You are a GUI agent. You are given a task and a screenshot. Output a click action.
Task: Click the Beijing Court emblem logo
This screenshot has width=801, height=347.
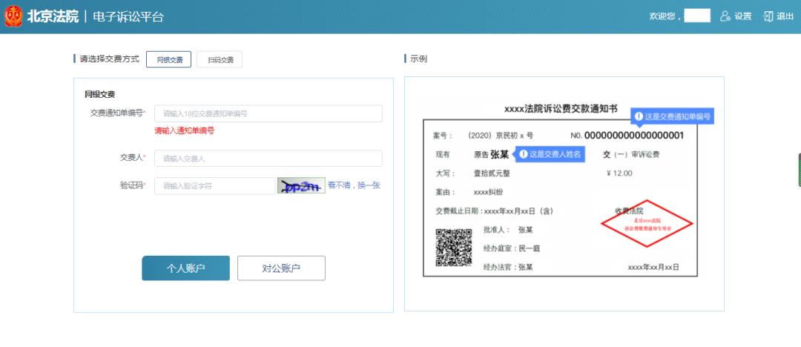[13, 16]
